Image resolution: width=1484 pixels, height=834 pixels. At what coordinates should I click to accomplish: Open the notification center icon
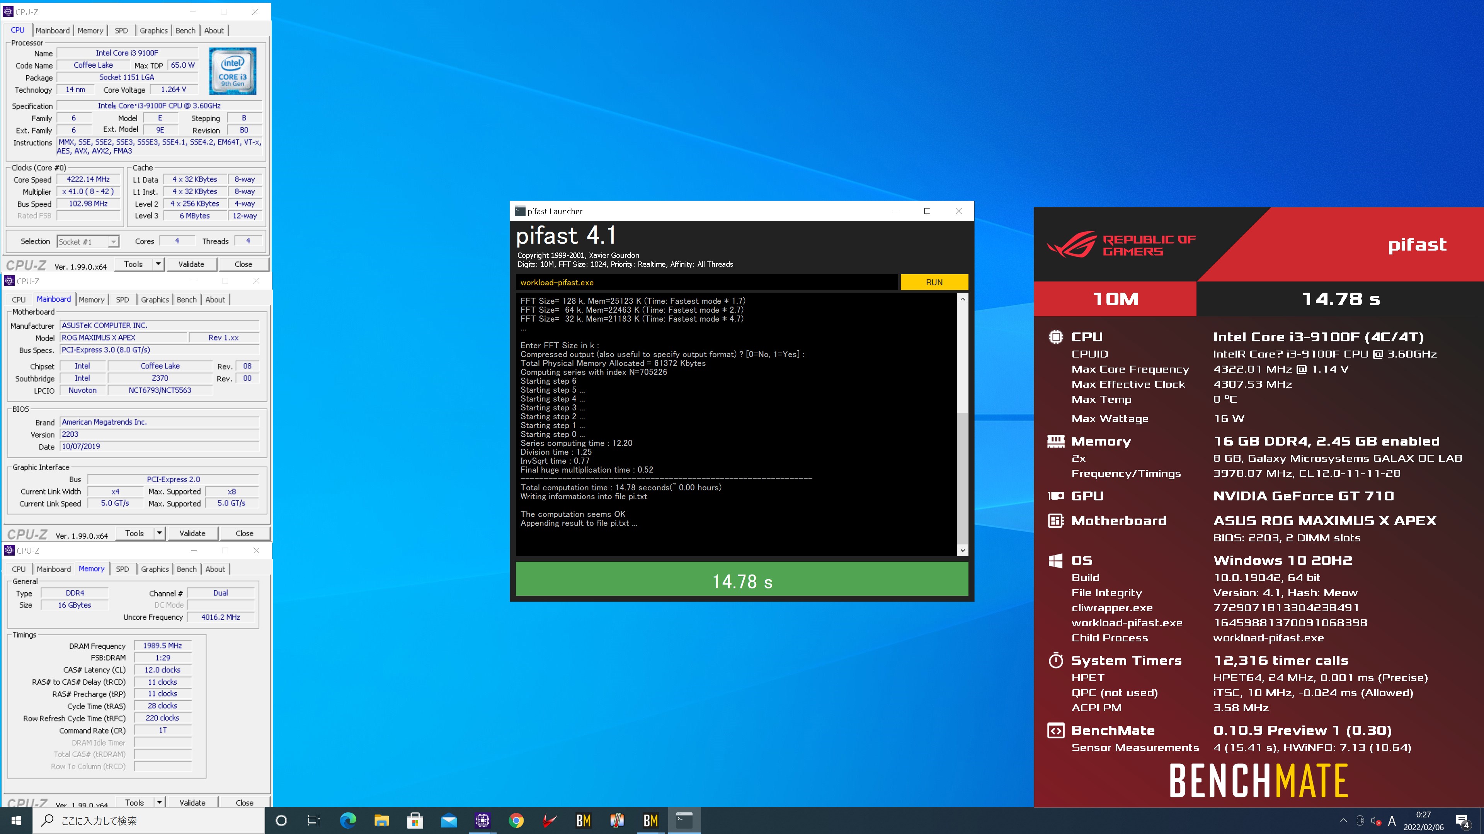tap(1463, 821)
